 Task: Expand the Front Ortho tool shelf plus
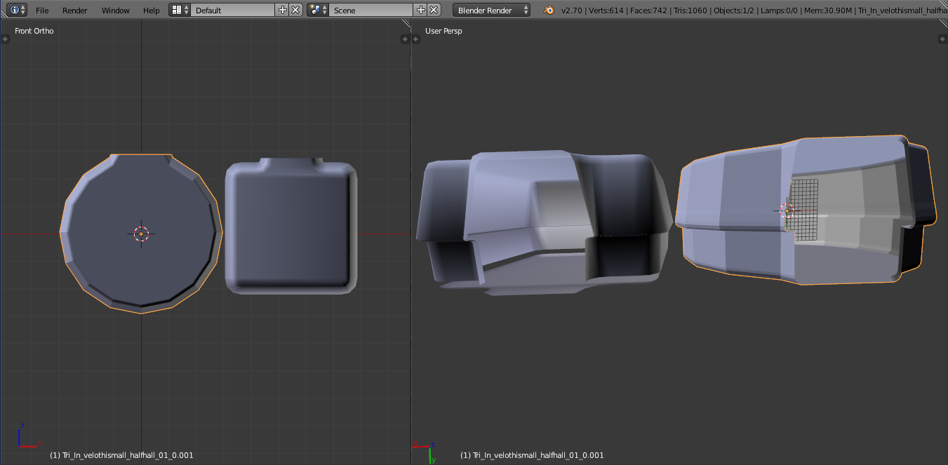tap(5, 39)
